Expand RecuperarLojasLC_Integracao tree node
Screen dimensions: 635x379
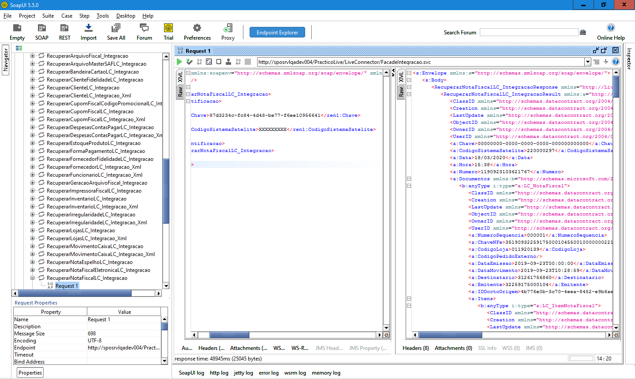point(32,230)
